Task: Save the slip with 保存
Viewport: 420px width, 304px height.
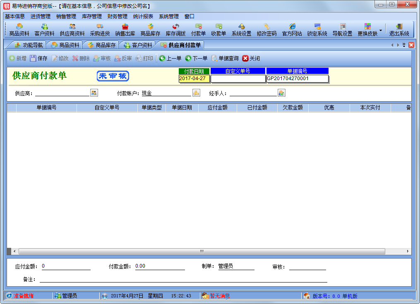Action: tap(38, 58)
